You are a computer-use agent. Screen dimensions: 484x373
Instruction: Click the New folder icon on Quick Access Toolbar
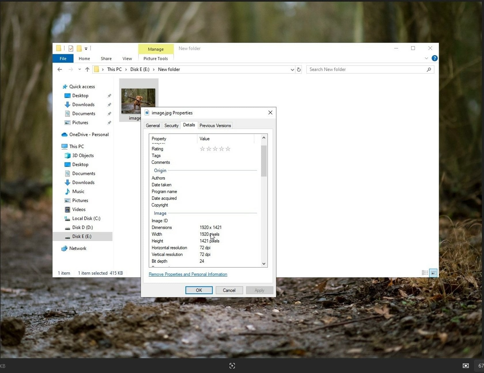point(79,48)
